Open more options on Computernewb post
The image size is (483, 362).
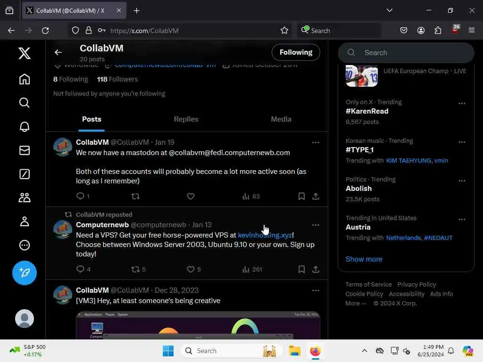click(316, 225)
